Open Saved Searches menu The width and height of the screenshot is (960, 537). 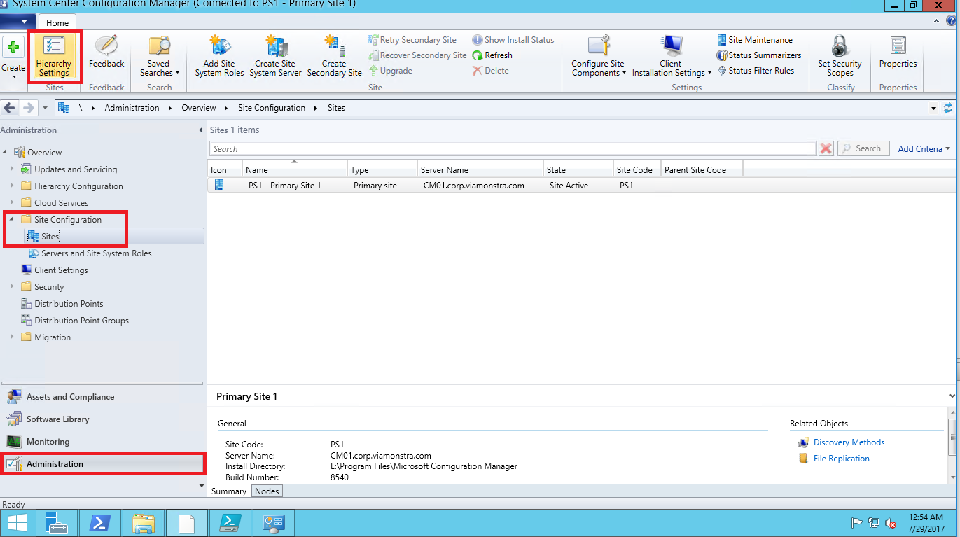coord(159,57)
